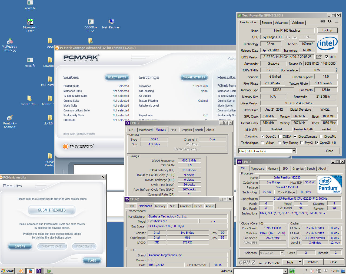
Task: Select the Paint.lnk Shortcut desktop icon
Action: 10,121
